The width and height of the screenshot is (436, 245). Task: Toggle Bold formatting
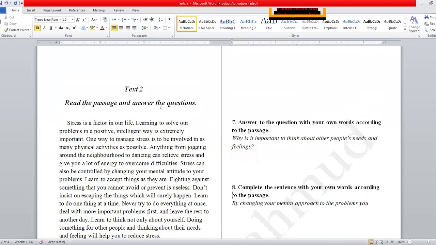[x=37, y=28]
